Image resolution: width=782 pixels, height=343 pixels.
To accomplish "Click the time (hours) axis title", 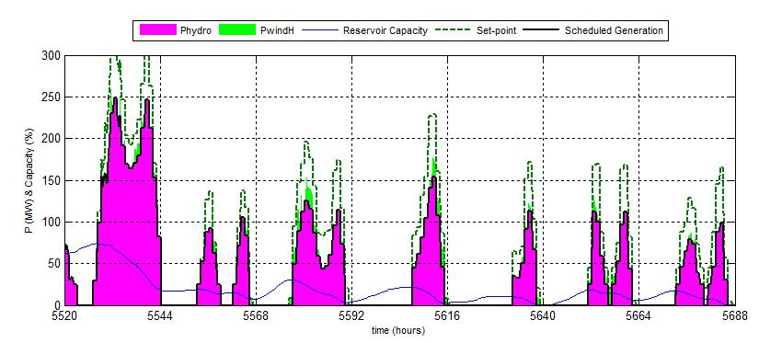I will coord(398,330).
